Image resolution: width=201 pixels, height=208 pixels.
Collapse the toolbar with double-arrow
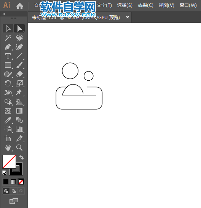(4, 14)
